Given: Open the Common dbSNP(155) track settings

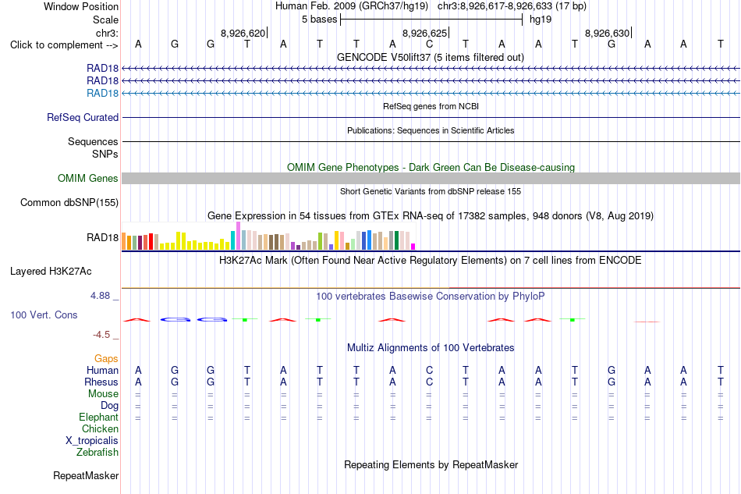Looking at the screenshot, I should pyautogui.click(x=69, y=202).
